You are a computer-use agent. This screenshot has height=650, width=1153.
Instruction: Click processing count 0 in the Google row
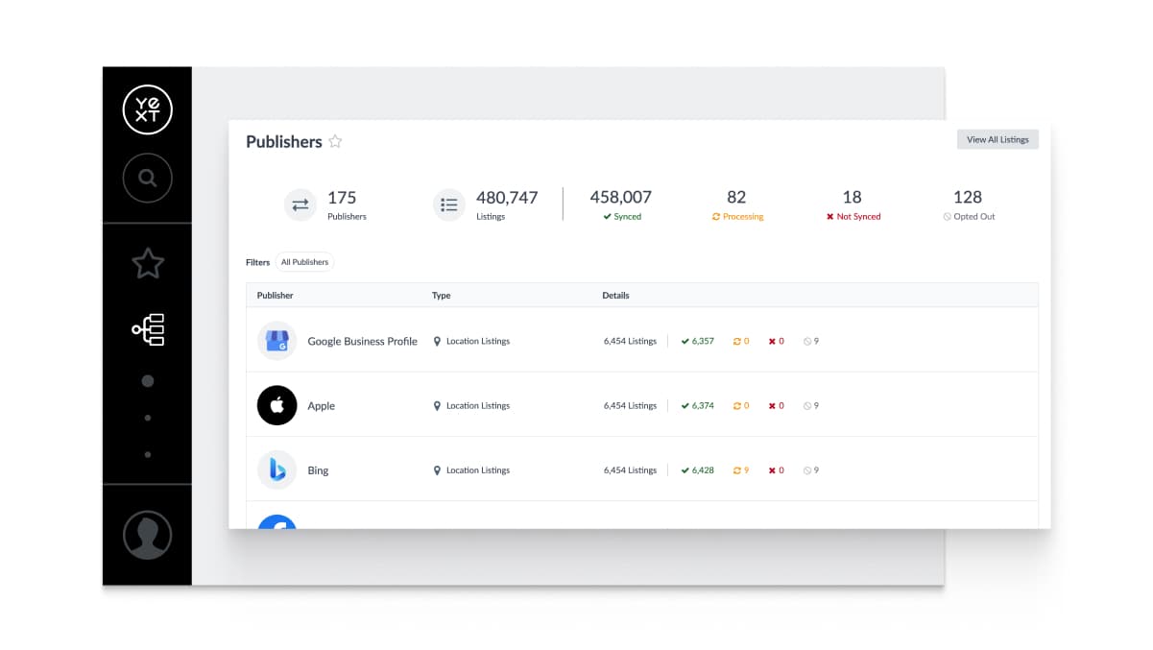click(741, 341)
